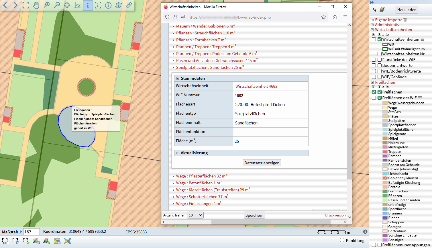
Task: Go to previous map extent arrow
Action: point(5,5)
